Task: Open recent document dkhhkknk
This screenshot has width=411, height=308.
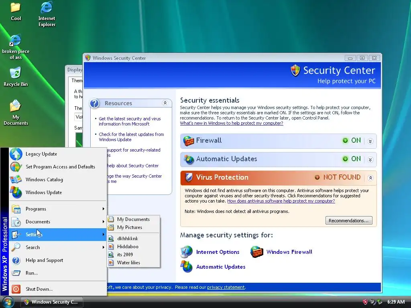Action: point(133,239)
